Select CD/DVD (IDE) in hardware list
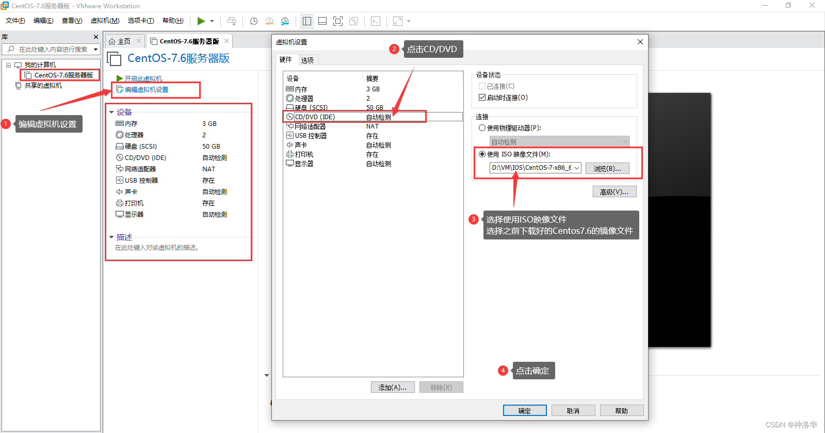Image resolution: width=825 pixels, height=433 pixels. point(373,117)
